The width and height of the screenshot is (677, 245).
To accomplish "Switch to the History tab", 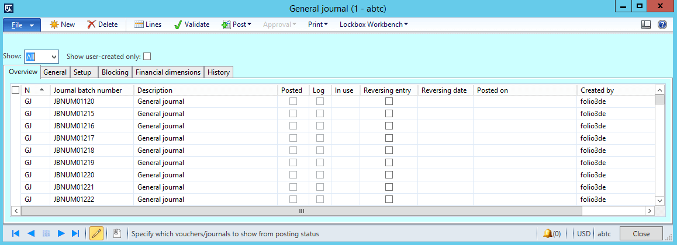I will coord(219,72).
